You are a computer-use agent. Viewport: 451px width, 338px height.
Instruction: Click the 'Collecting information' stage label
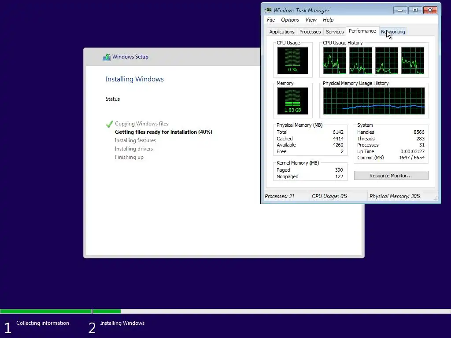[43, 323]
